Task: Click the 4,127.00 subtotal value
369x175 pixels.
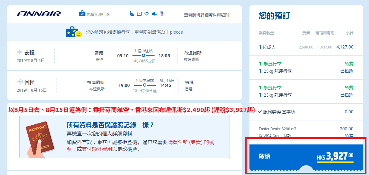Action: 345,47
